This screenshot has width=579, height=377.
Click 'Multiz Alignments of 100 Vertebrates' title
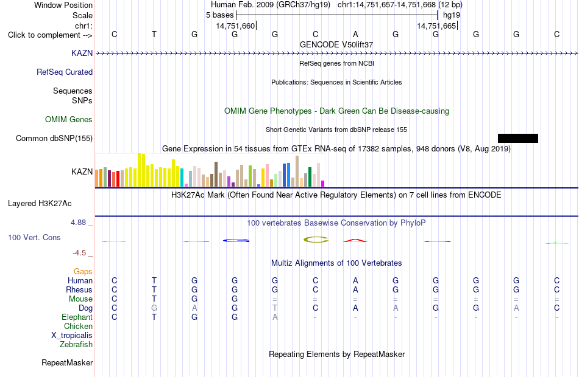pos(336,263)
